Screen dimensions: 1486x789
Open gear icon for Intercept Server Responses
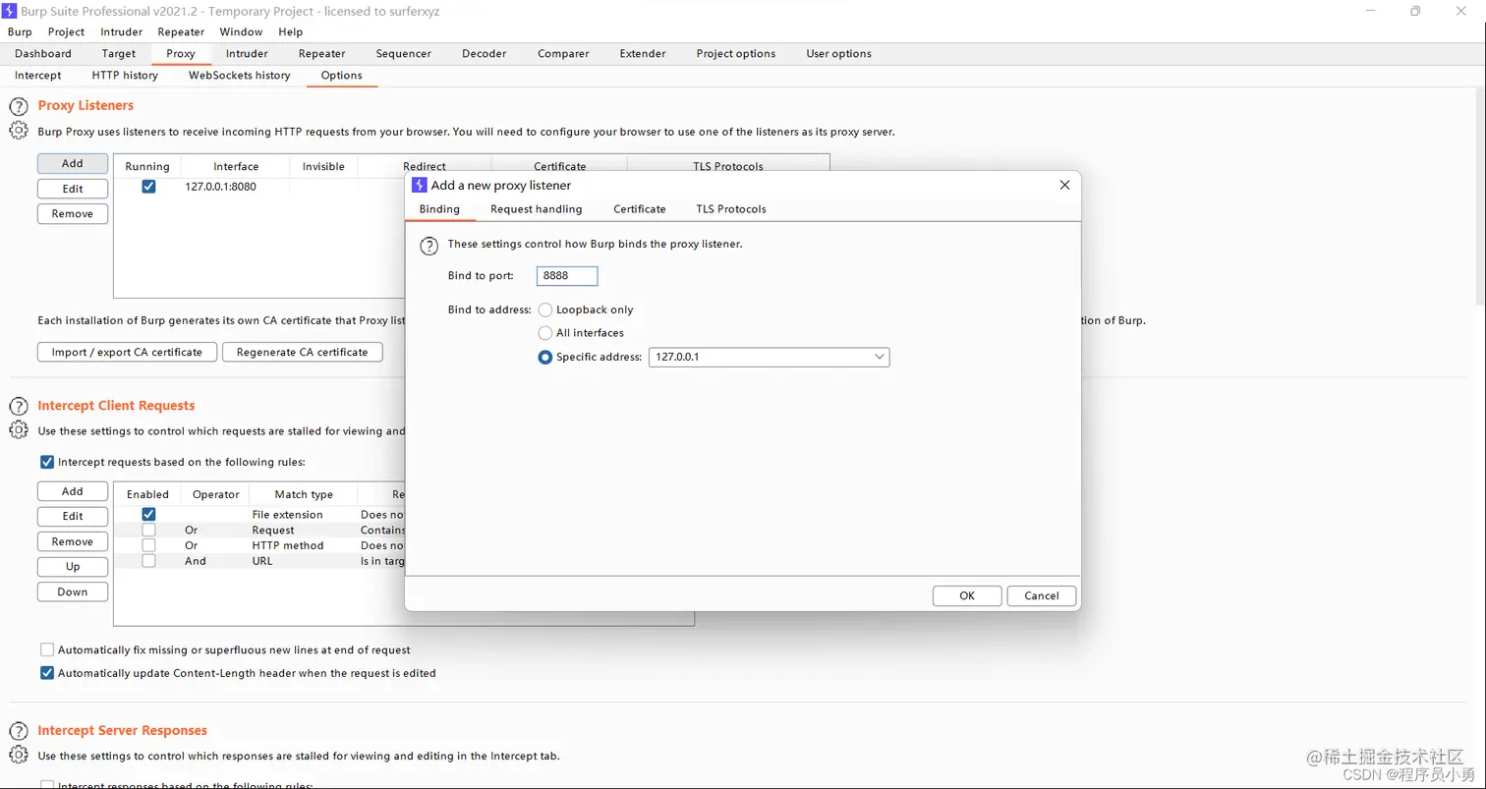pos(18,755)
